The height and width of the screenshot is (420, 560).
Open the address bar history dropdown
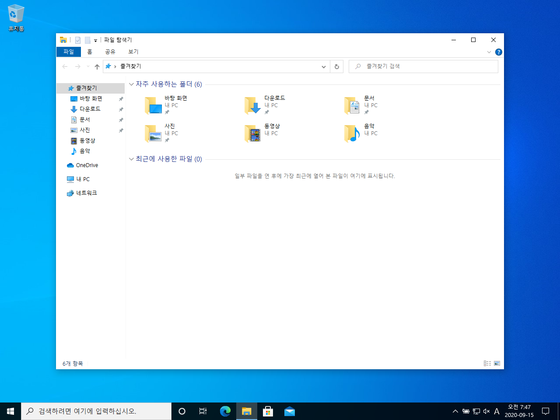324,66
